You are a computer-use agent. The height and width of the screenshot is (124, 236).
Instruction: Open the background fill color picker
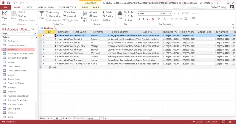(165, 19)
